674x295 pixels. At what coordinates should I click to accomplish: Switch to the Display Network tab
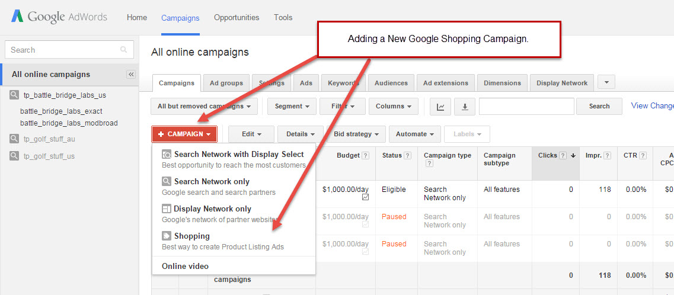click(562, 83)
